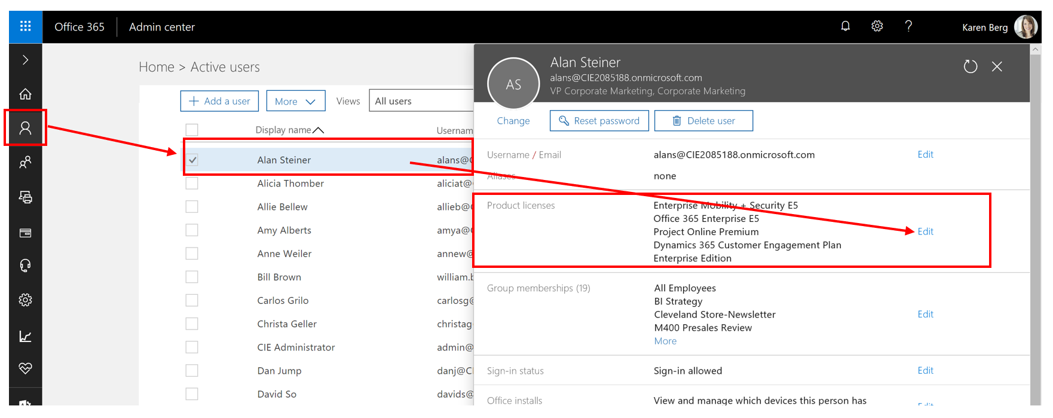1053x418 pixels.
Task: Expand the More dropdown menu
Action: coord(295,101)
